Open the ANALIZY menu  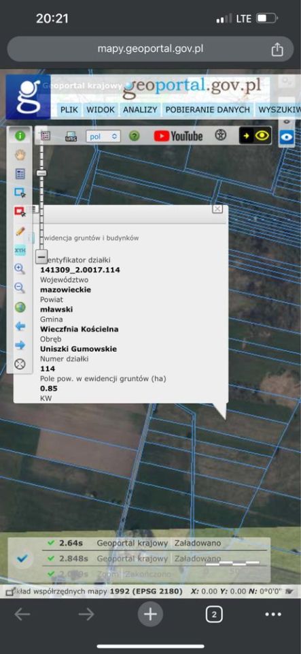pyautogui.click(x=140, y=110)
